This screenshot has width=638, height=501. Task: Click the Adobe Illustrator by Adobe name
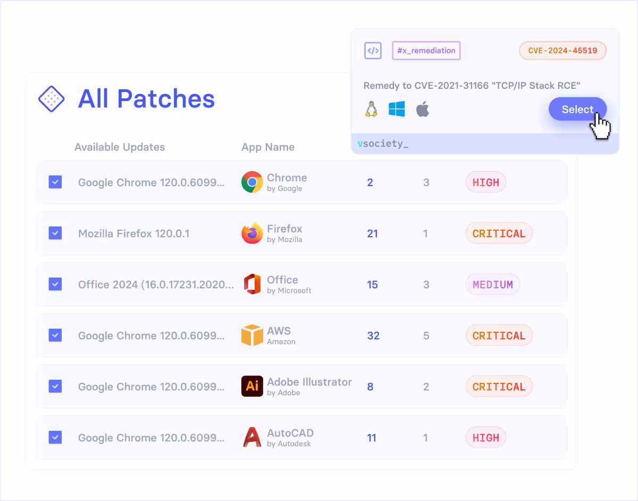pos(309,386)
